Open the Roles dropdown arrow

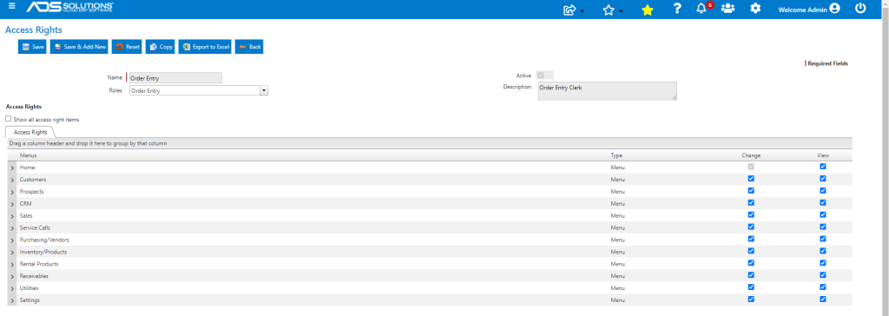(x=264, y=91)
